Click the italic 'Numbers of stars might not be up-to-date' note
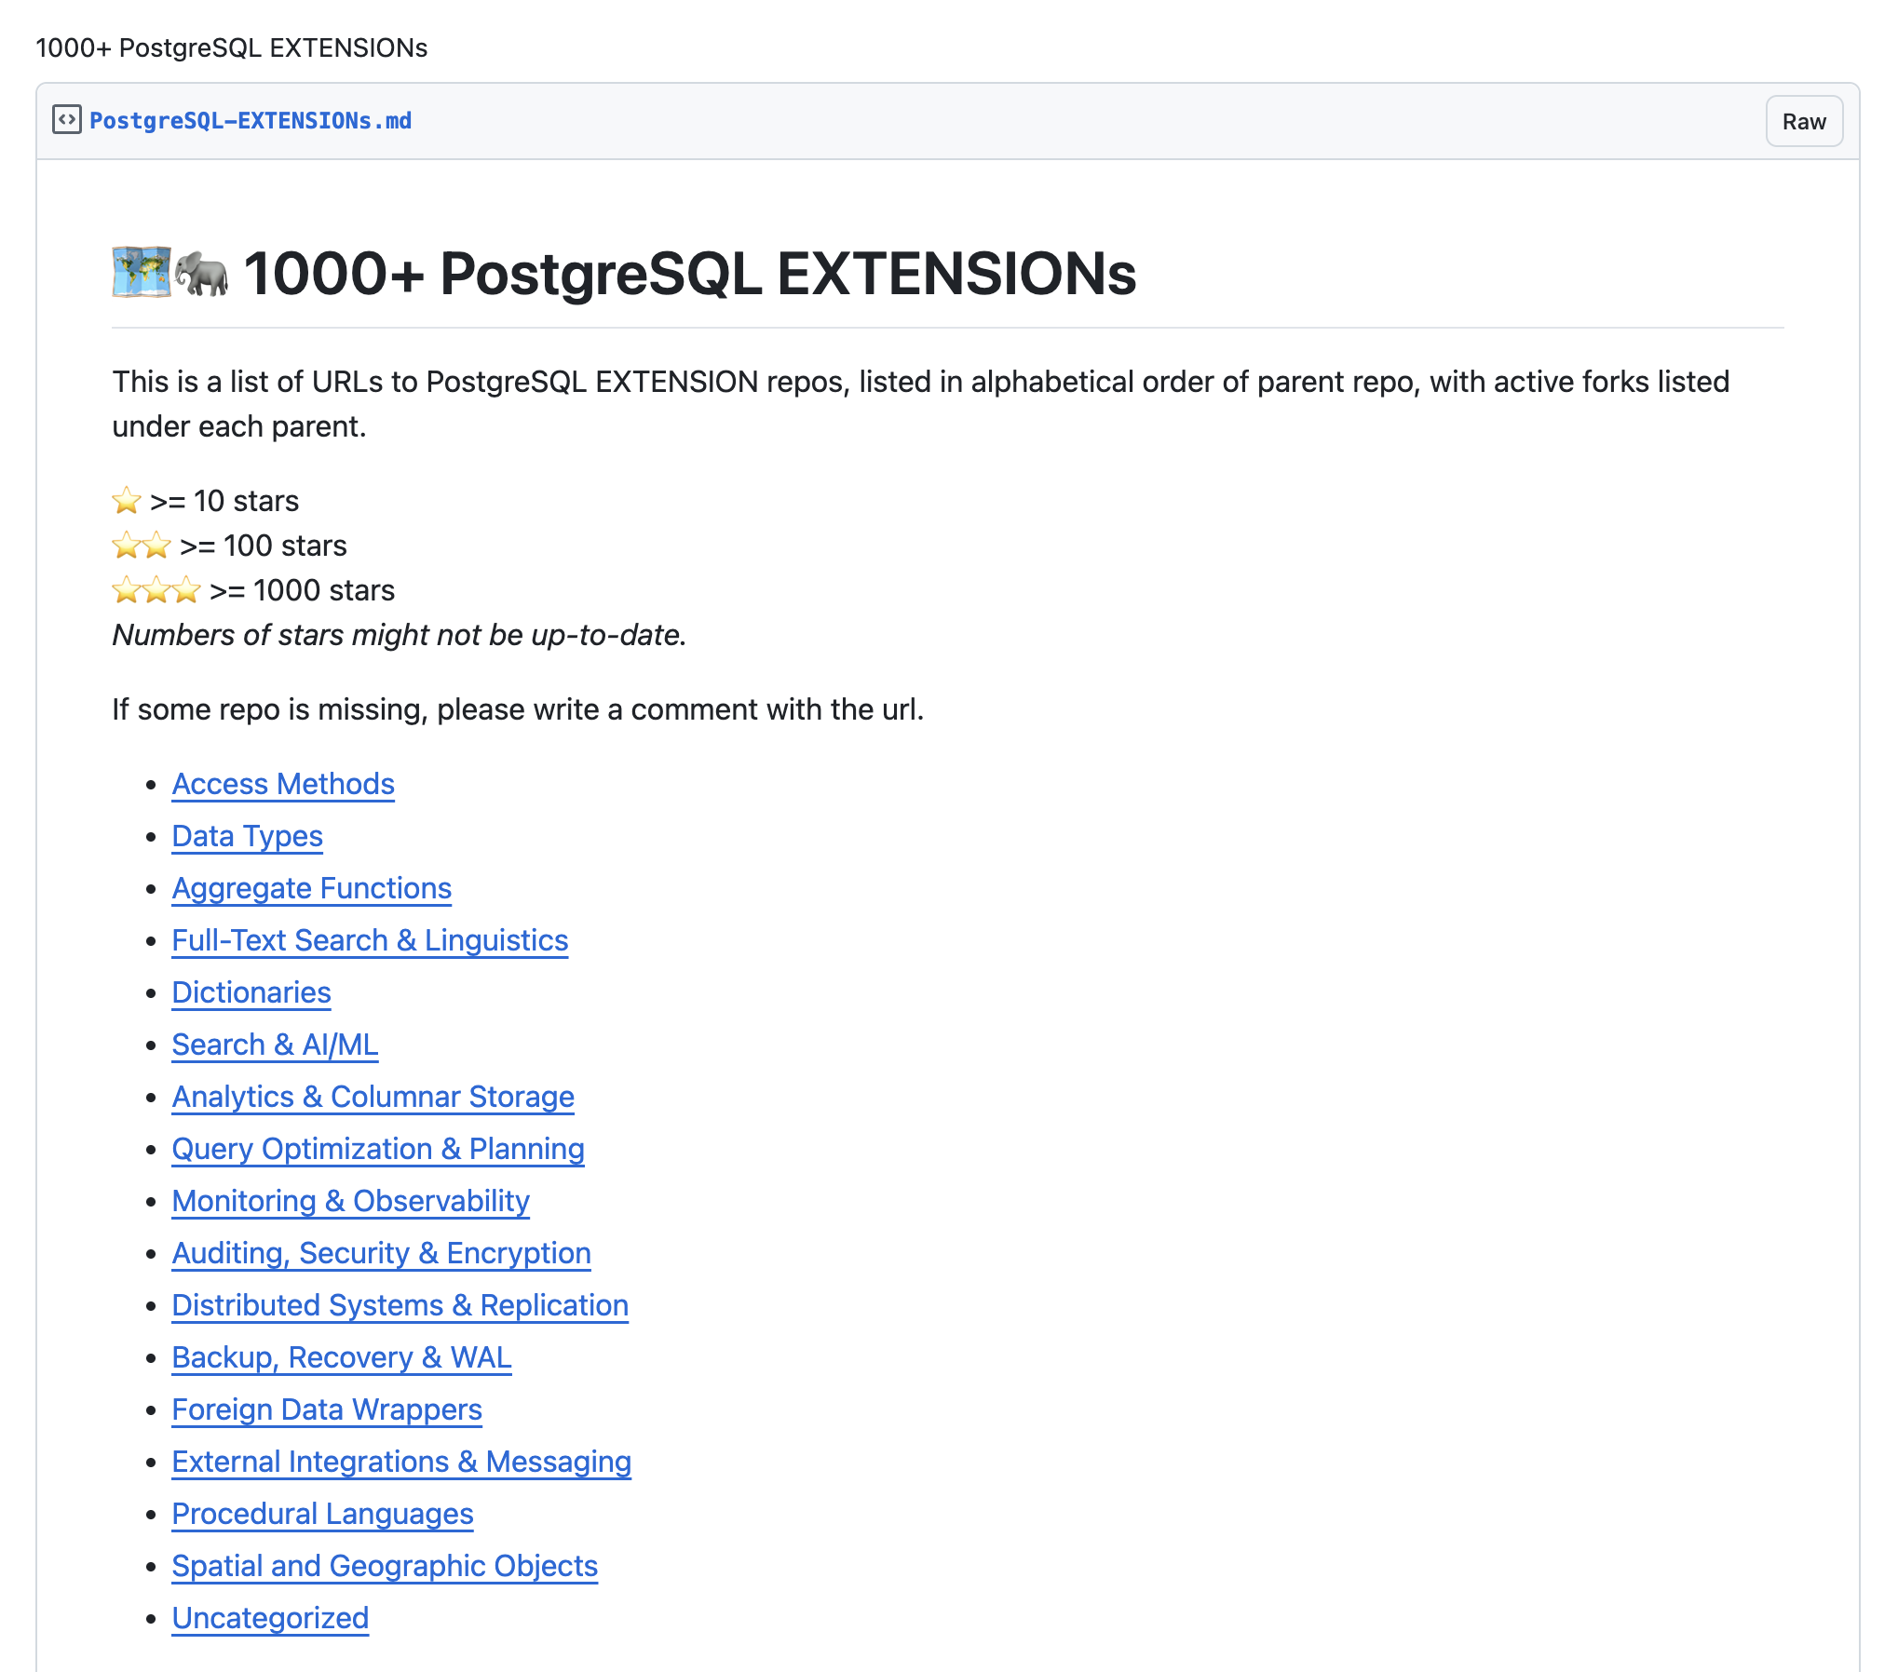 tap(400, 635)
